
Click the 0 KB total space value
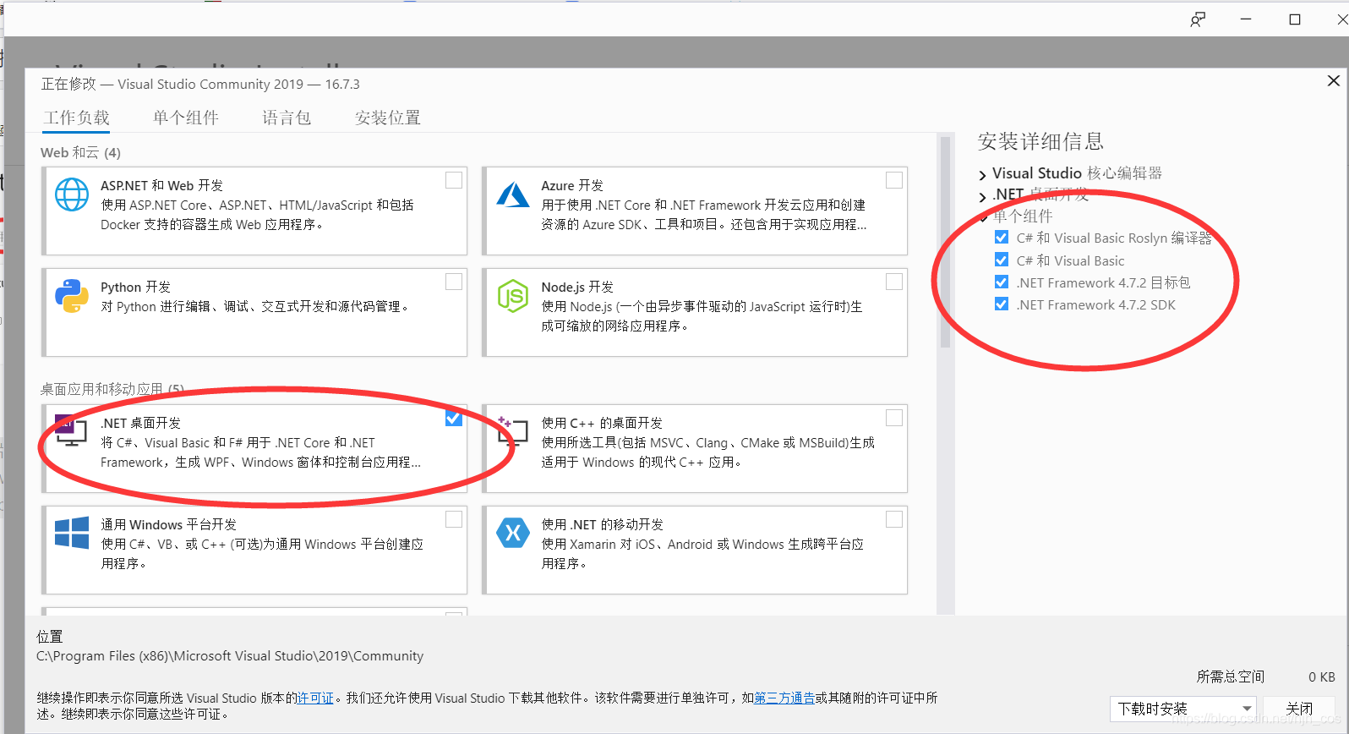point(1322,676)
